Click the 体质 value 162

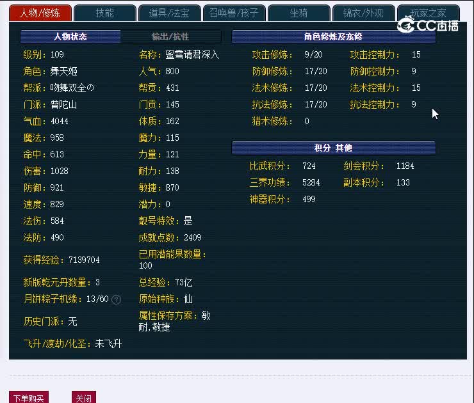point(172,121)
